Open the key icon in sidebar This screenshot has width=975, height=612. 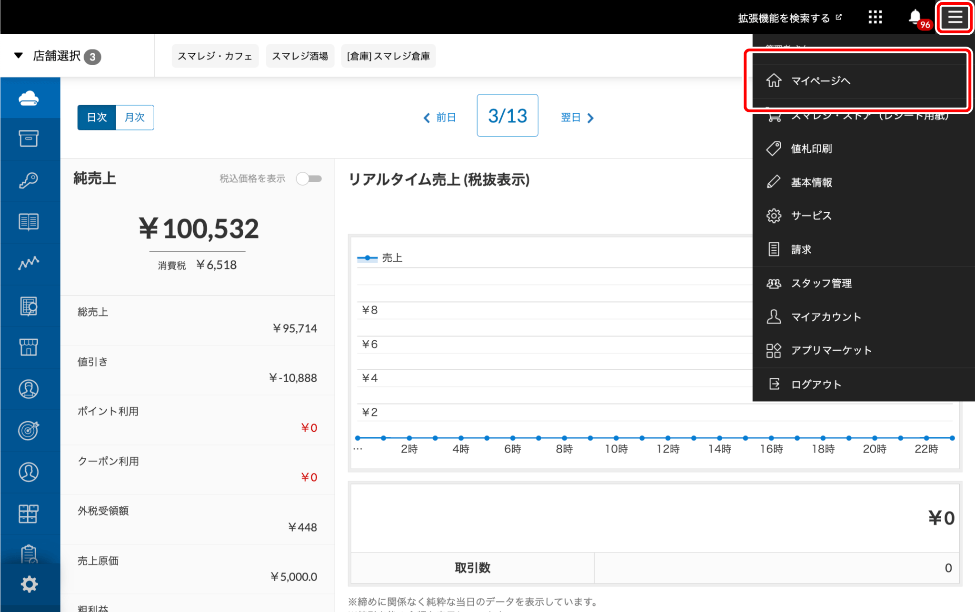point(29,180)
